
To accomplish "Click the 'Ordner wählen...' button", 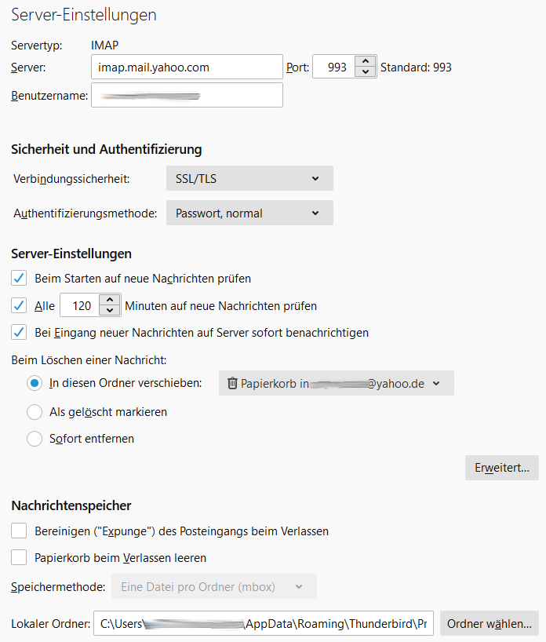I will pos(489,624).
